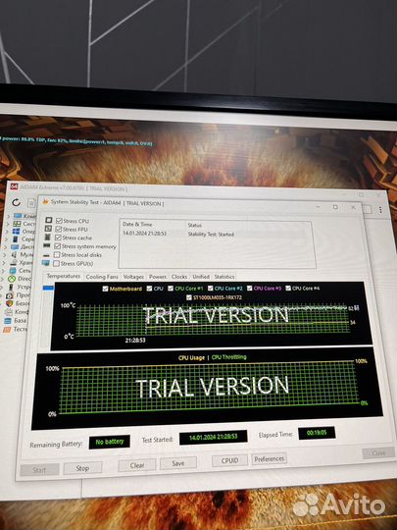Screen dimensions: 397x530
Task: Click the refresh icon in AIDA64 main toolbar
Action: [16, 202]
